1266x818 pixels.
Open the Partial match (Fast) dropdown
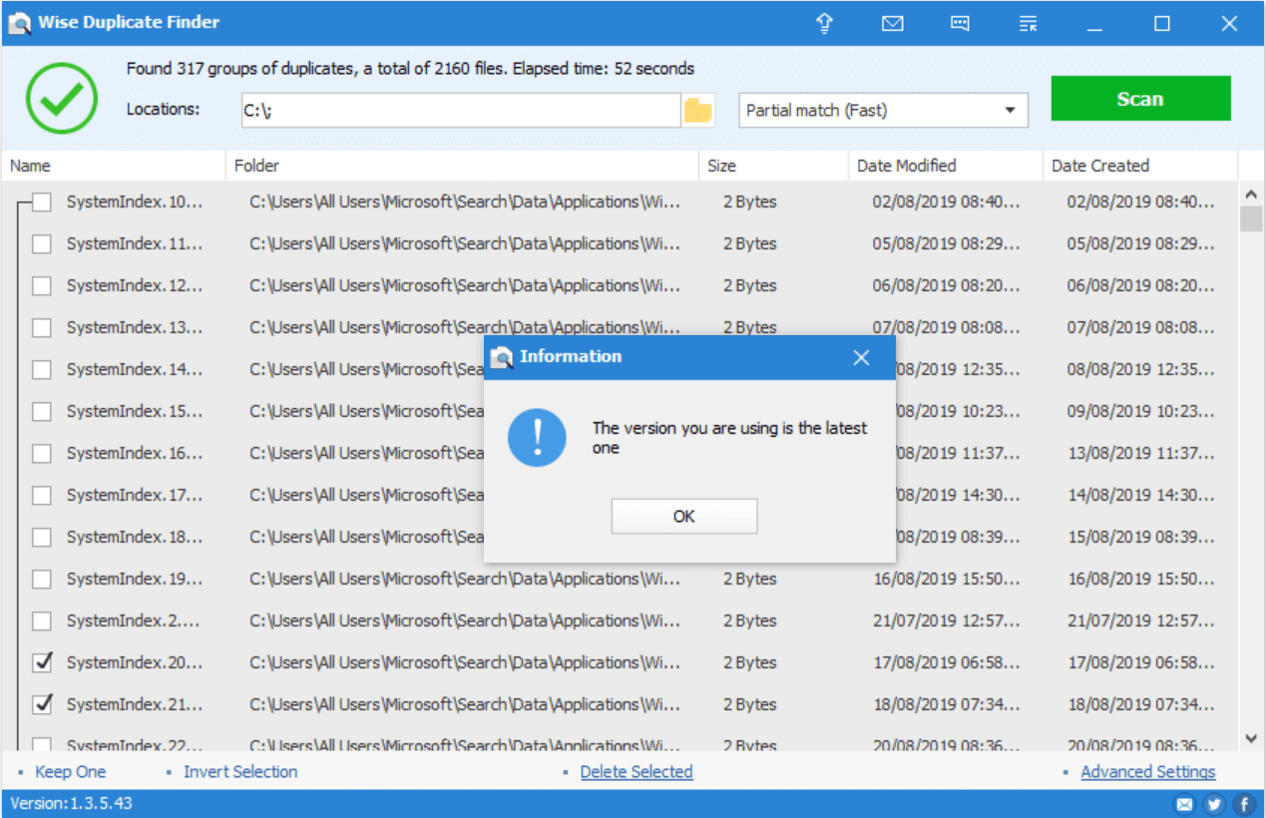(x=884, y=111)
